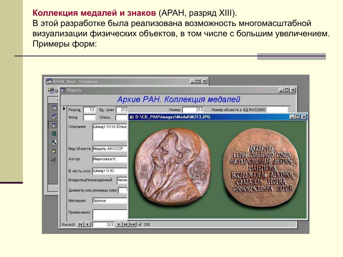Open the Tables object group icon
Viewport: 343px width, 257px height.
55,108
